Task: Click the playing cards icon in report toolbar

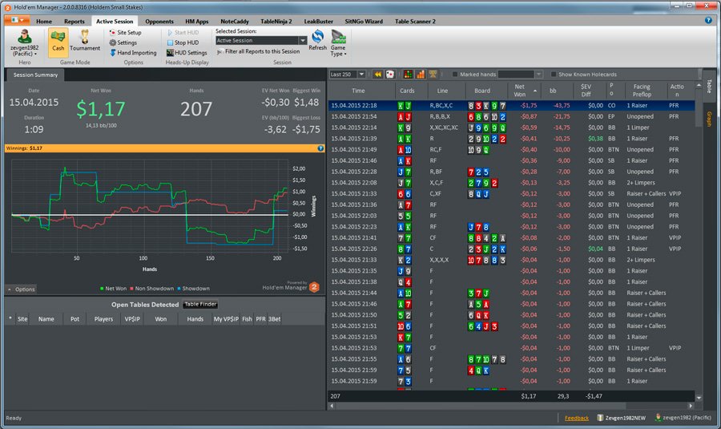Action: point(390,74)
